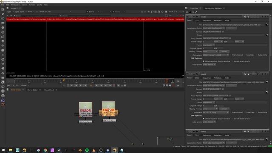Open the File menu
Viewport: 272px width, 153px height.
(3, 5)
